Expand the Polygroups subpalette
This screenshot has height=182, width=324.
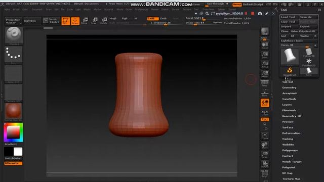click(290, 150)
